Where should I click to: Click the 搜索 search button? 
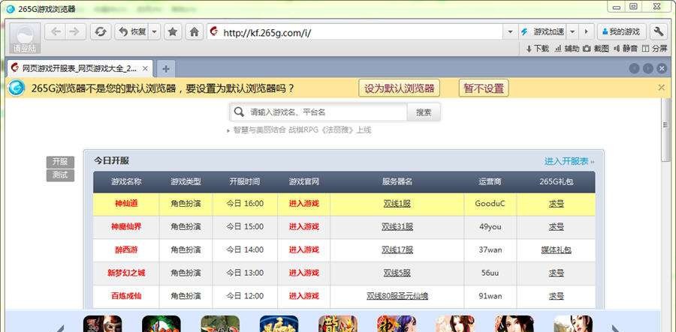pos(424,112)
